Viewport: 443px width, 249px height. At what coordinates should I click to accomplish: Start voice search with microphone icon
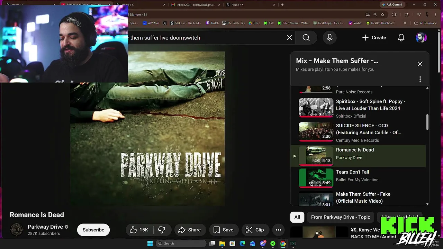pos(329,38)
